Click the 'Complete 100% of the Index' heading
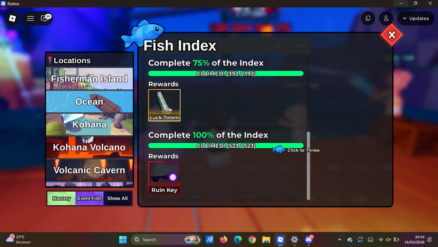The image size is (438, 247). 208,135
